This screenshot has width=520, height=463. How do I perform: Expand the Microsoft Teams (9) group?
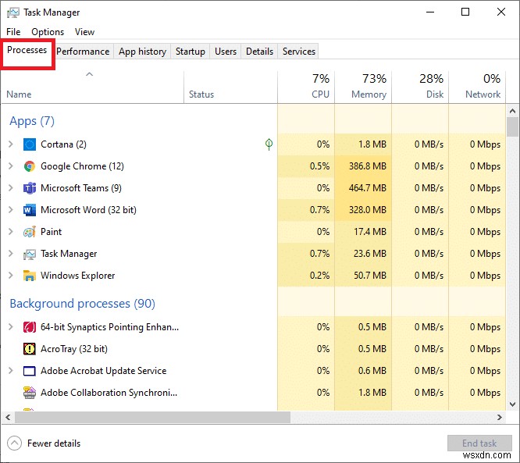[x=11, y=188]
